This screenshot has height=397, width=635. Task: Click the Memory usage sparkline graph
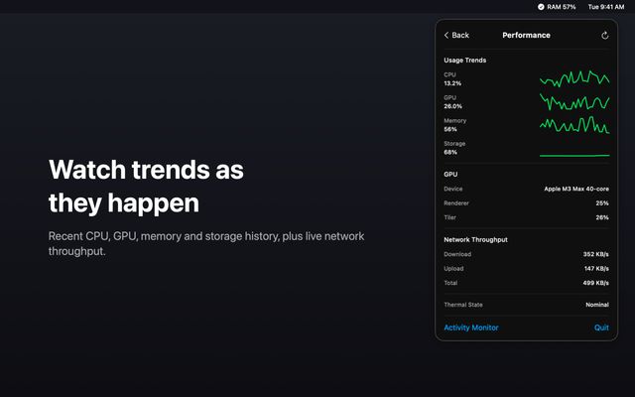[x=574, y=125]
